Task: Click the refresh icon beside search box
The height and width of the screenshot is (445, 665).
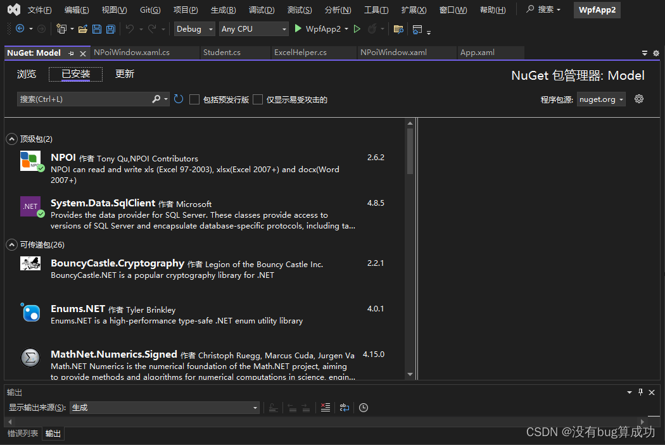Action: point(179,99)
